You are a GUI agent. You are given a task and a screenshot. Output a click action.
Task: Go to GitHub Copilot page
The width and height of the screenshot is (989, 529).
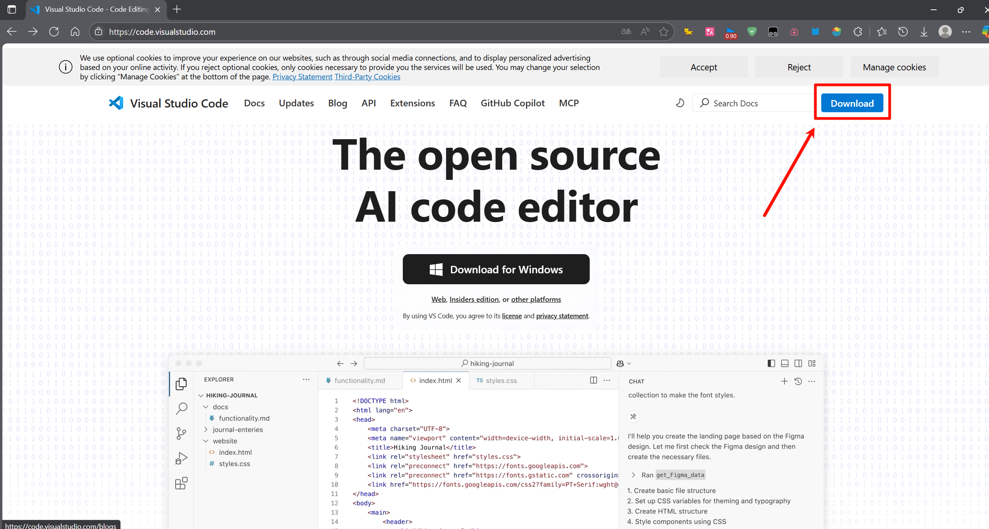tap(513, 103)
